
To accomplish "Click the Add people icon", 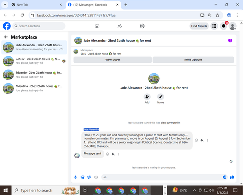I will (147, 97).
